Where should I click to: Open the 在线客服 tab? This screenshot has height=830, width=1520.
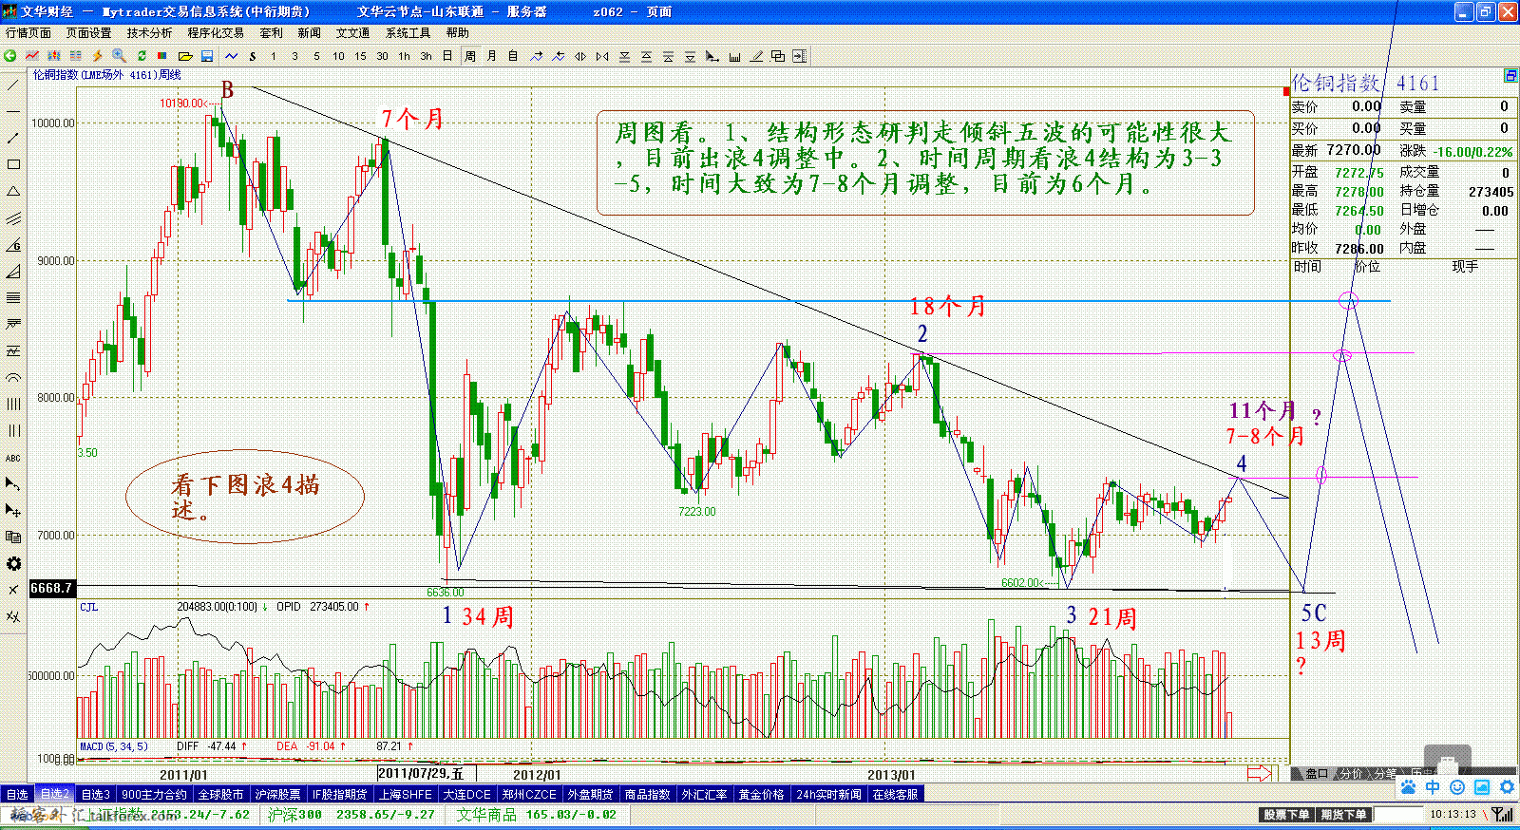tap(895, 794)
